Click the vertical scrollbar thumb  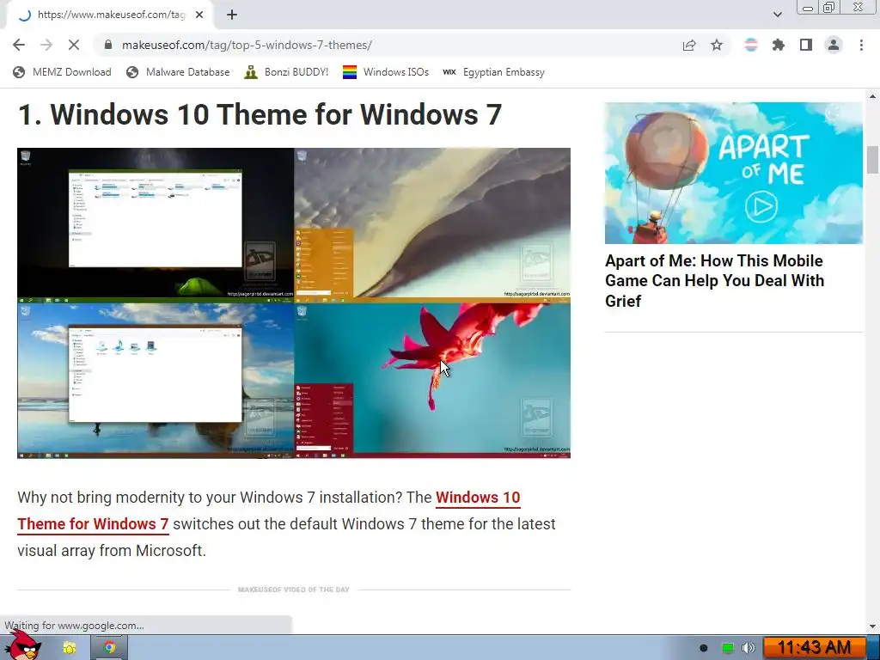coord(873,160)
